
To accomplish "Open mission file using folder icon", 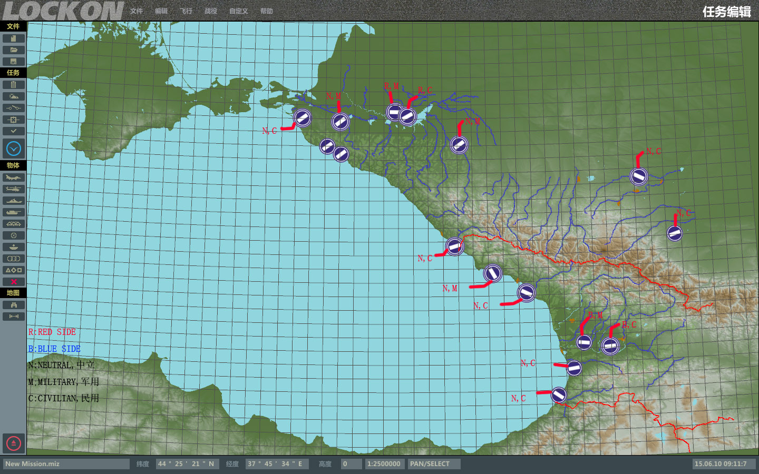I will pos(13,50).
